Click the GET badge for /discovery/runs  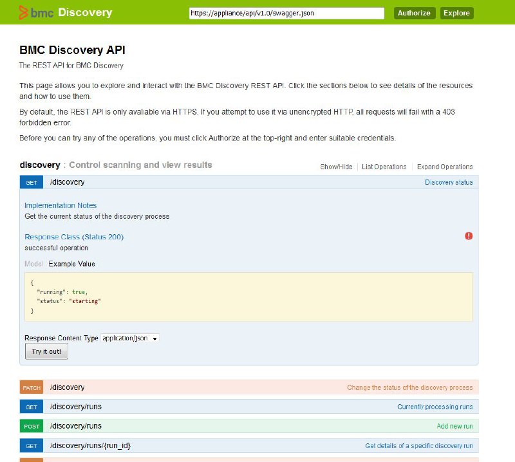32,407
